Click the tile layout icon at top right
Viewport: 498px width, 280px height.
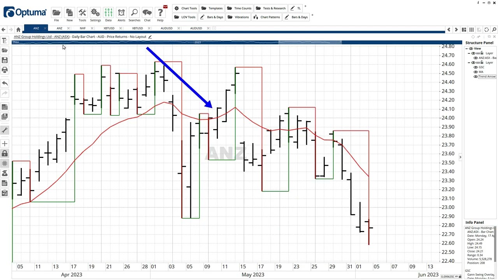[464, 30]
